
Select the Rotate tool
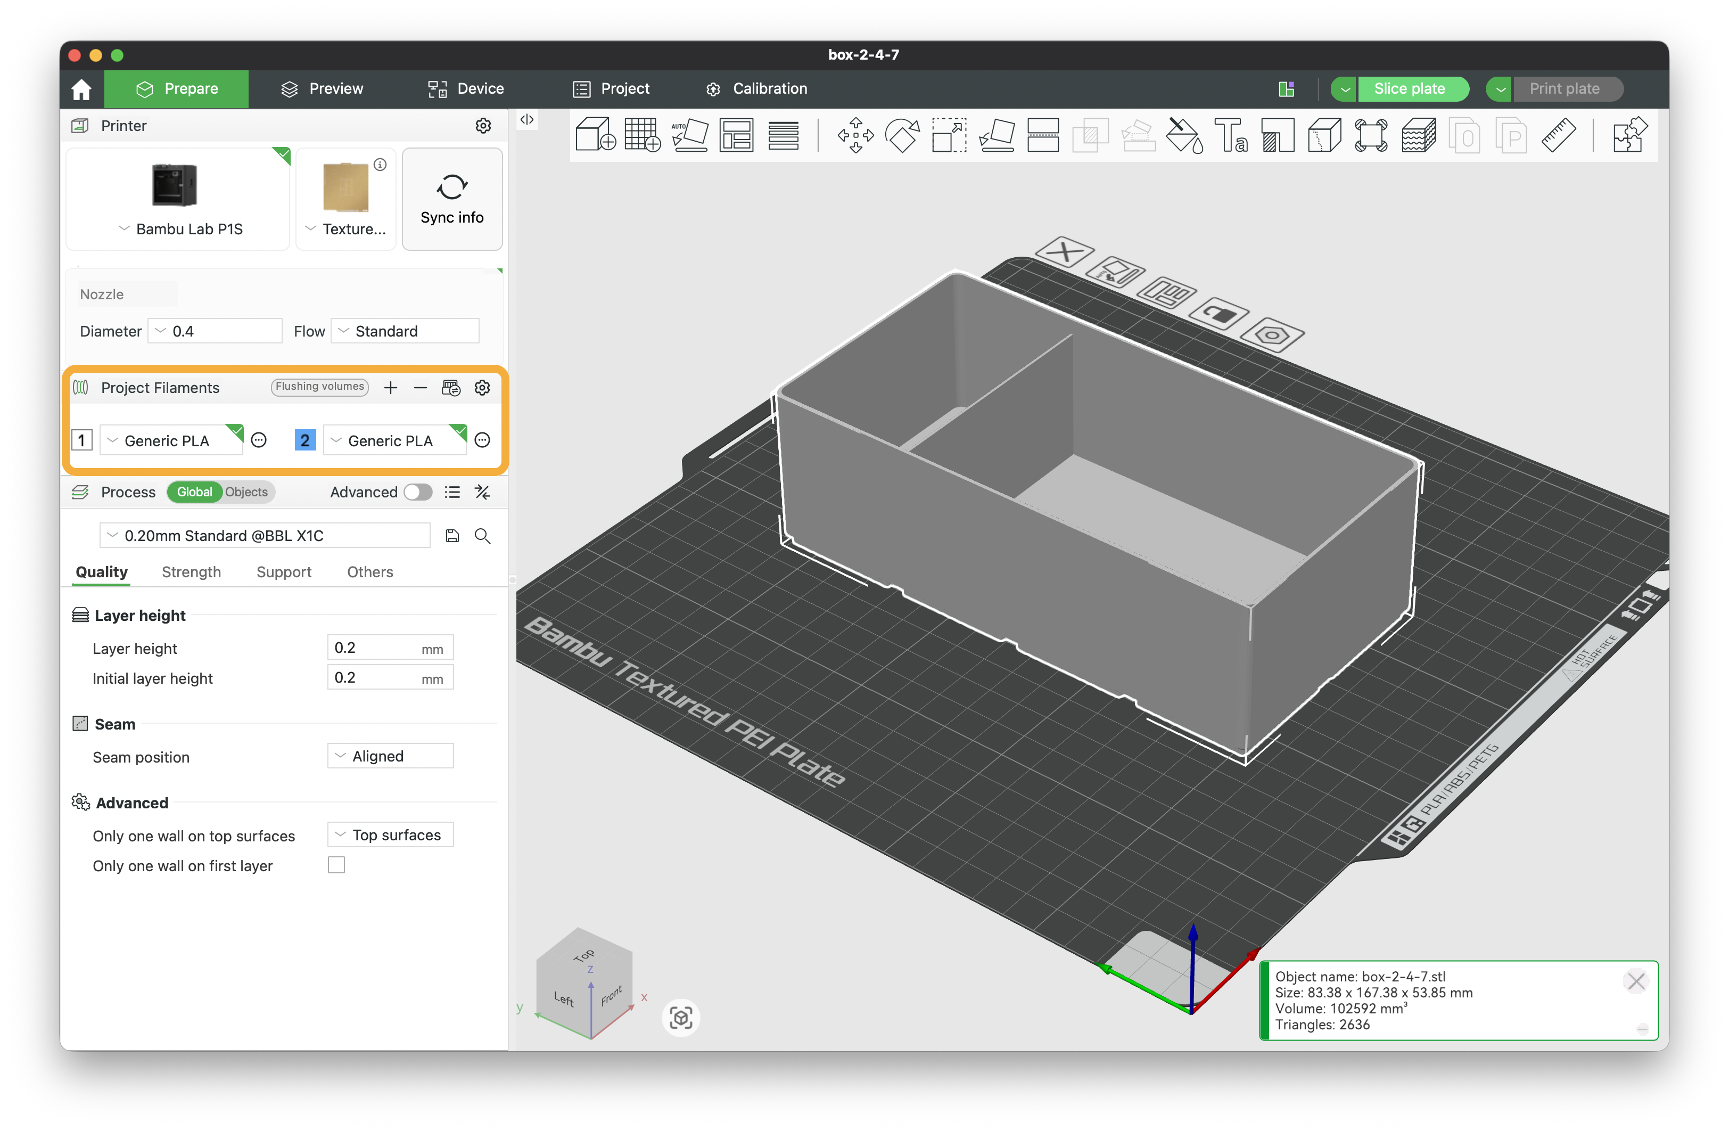click(902, 135)
